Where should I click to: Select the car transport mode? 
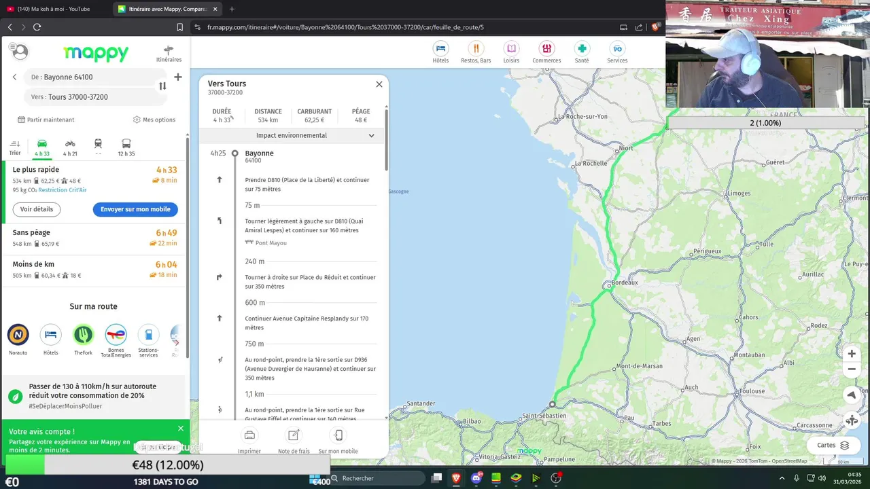[42, 147]
